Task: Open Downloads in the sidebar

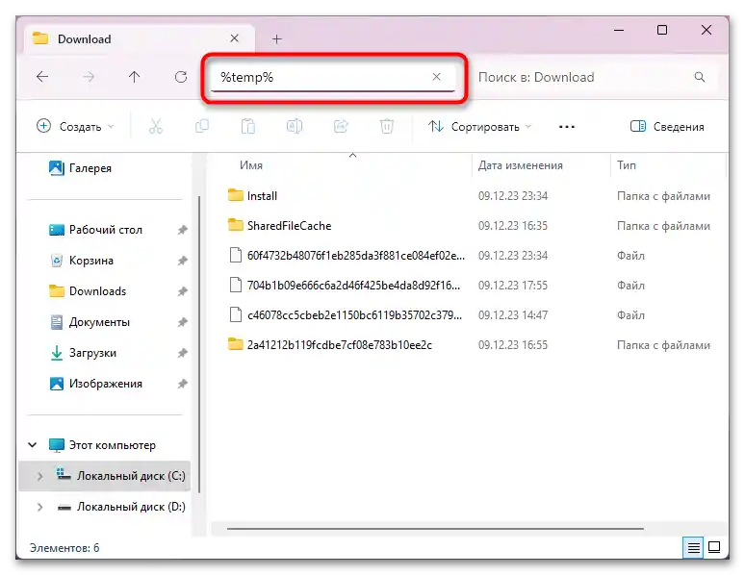Action: point(88,291)
